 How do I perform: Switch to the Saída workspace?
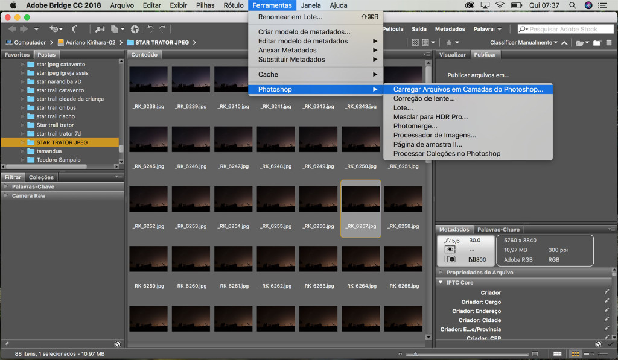(x=419, y=29)
